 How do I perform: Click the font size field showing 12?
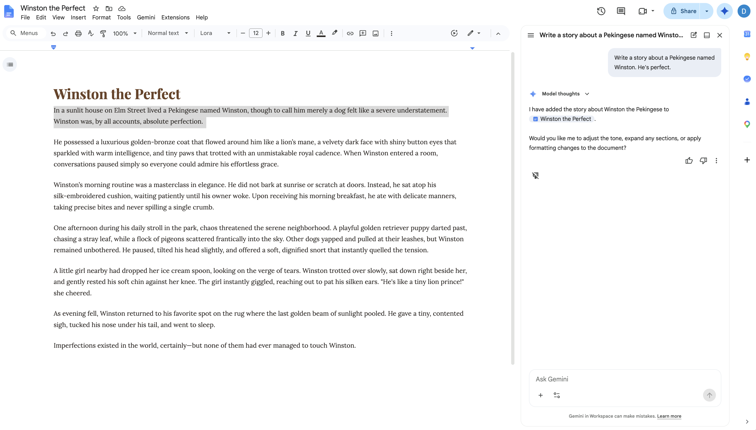pyautogui.click(x=255, y=33)
